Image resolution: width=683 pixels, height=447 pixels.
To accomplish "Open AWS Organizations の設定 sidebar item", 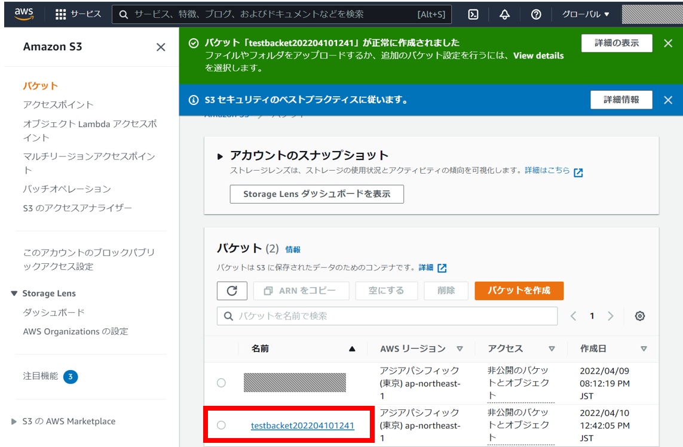I will coord(76,332).
